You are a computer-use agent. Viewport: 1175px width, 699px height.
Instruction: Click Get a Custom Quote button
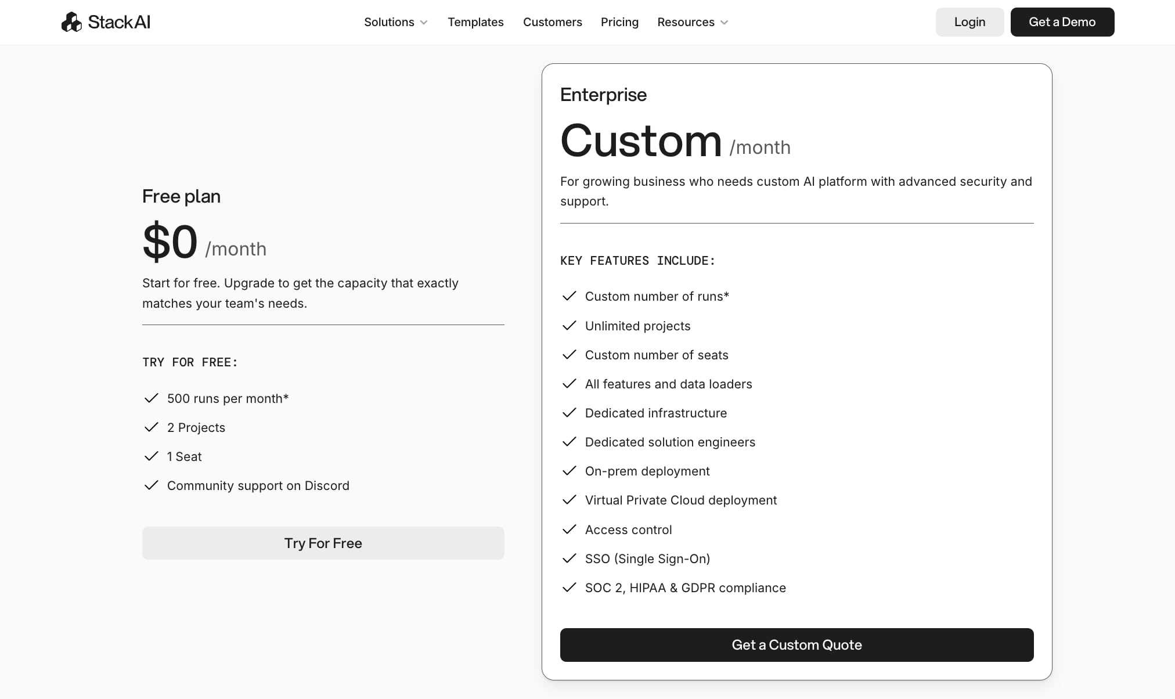click(x=796, y=644)
